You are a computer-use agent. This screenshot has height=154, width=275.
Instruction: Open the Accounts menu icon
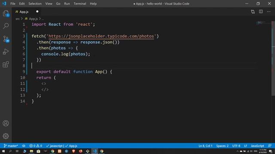(x=6, y=123)
